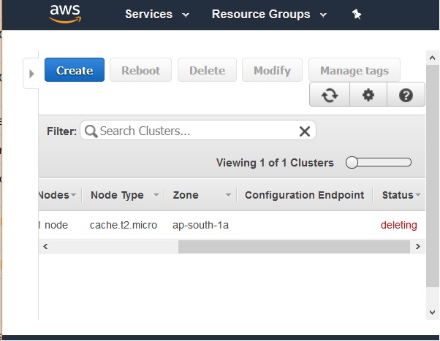
Task: Refresh the cluster list
Action: (x=330, y=96)
